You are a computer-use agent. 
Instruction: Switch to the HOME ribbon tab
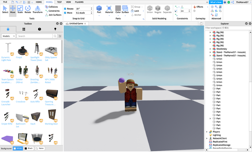[39, 2]
